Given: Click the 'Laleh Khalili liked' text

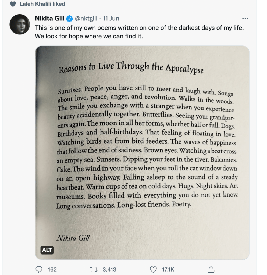Looking at the screenshot, I should pos(42,4).
